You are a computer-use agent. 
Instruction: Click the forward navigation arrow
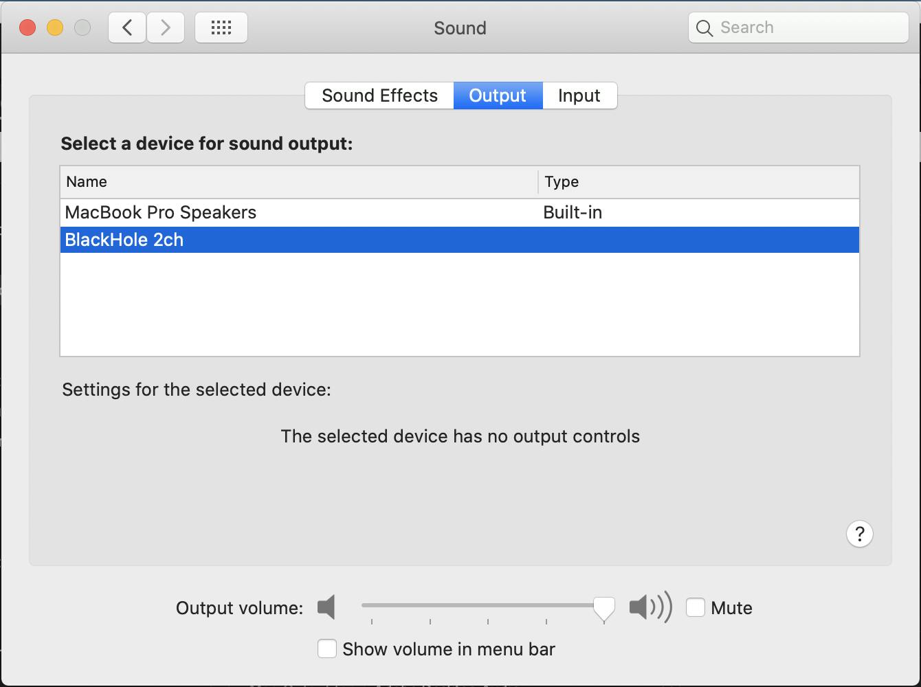pyautogui.click(x=165, y=27)
